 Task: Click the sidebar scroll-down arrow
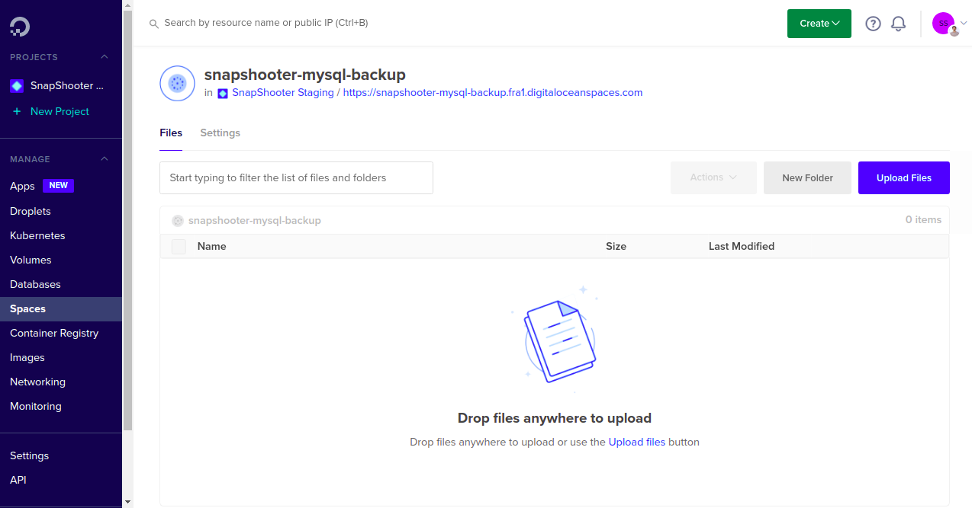tap(128, 502)
